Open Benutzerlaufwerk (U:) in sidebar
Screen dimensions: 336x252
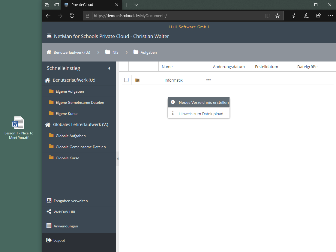pyautogui.click(x=74, y=80)
